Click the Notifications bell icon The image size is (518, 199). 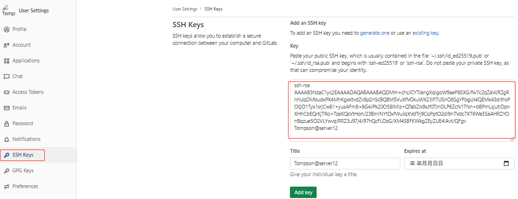[x=7, y=139]
